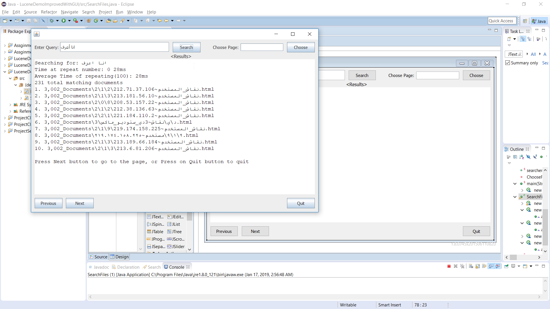
Task: Collapse the src folder in Package Explorer
Action: (x=11, y=78)
